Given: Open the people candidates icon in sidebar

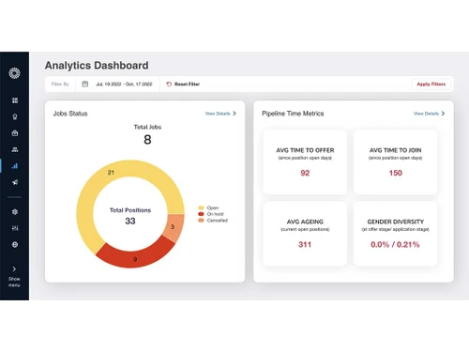Looking at the screenshot, I should pos(15,149).
